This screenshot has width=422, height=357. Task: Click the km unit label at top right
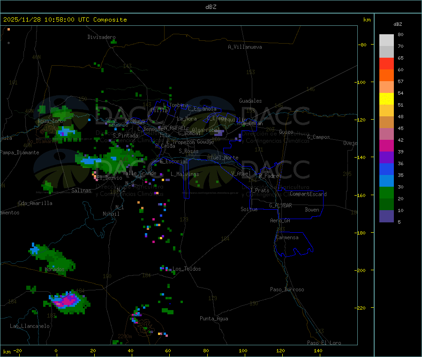click(x=367, y=20)
